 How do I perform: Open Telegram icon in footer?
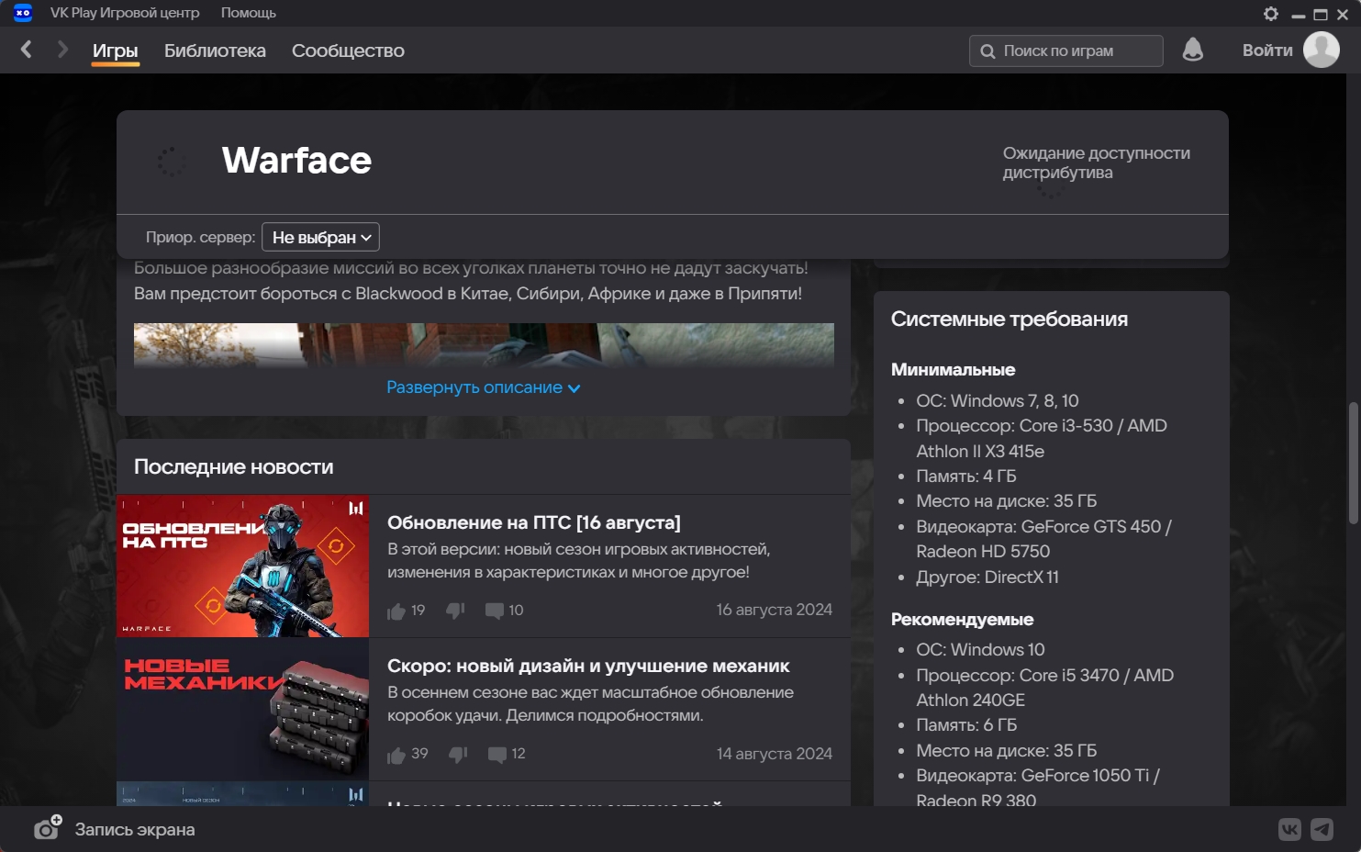(1322, 830)
